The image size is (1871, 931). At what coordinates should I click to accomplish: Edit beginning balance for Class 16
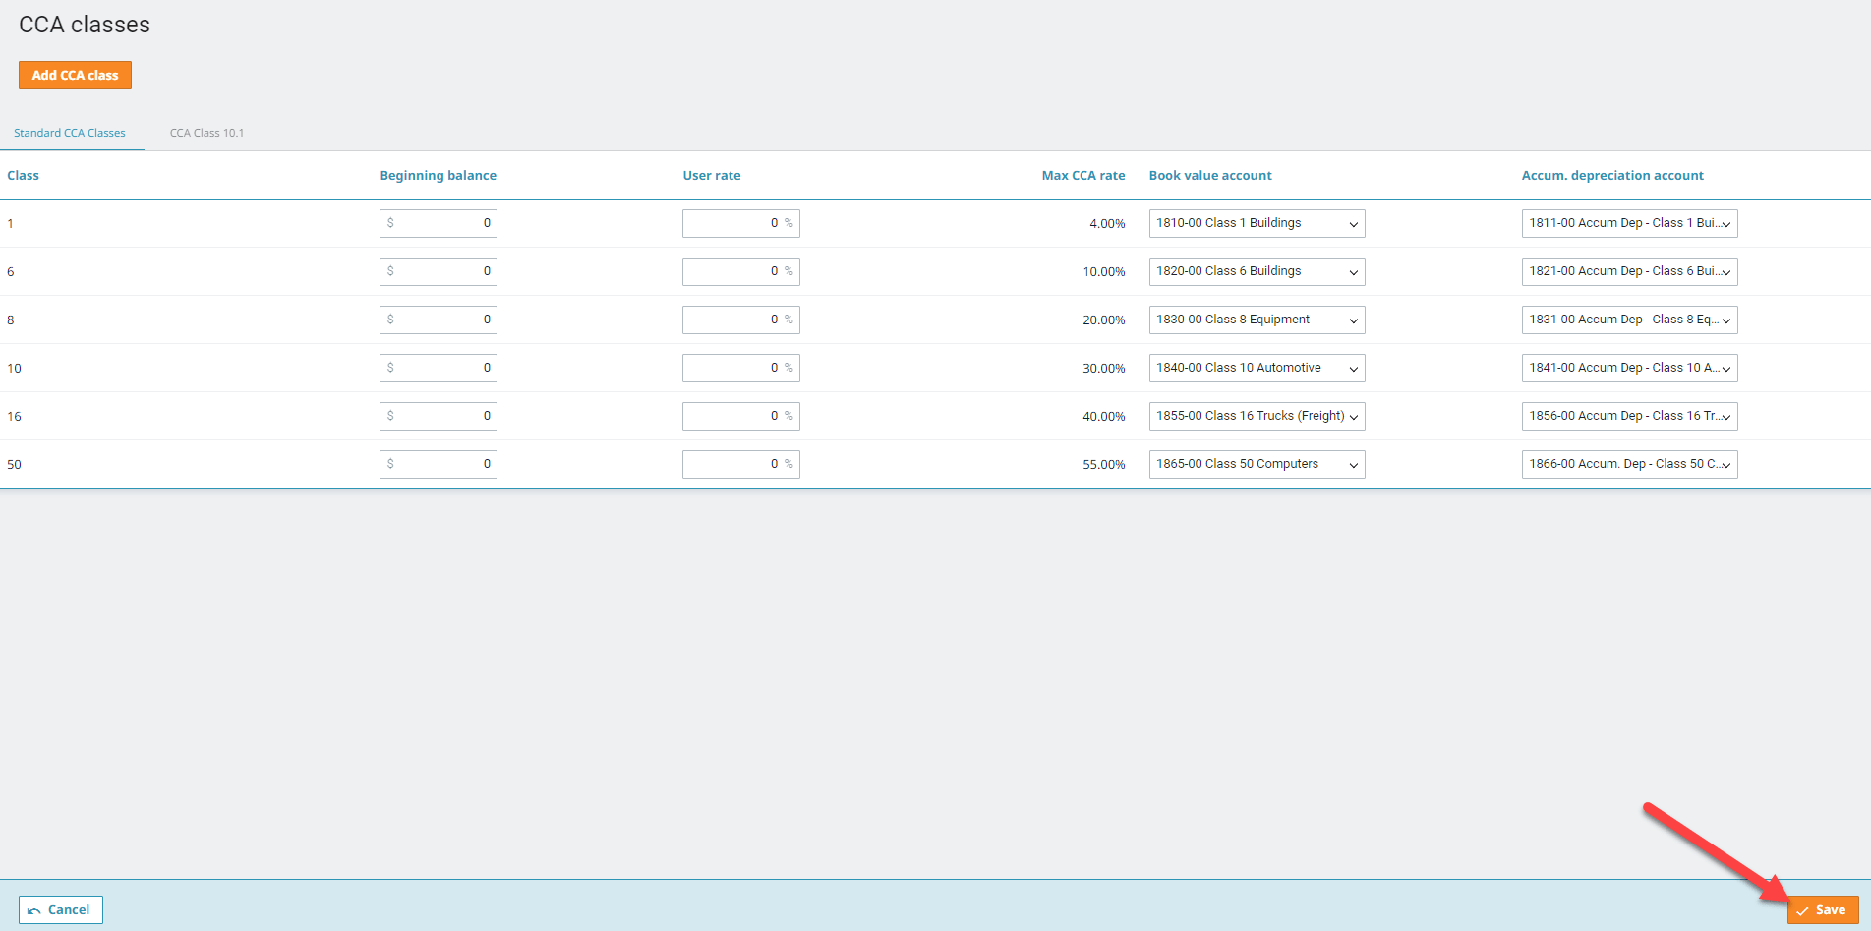tap(439, 416)
